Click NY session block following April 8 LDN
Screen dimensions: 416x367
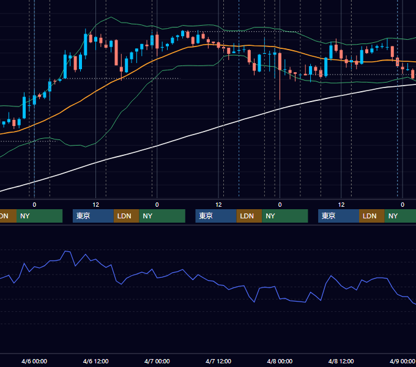pos(400,216)
